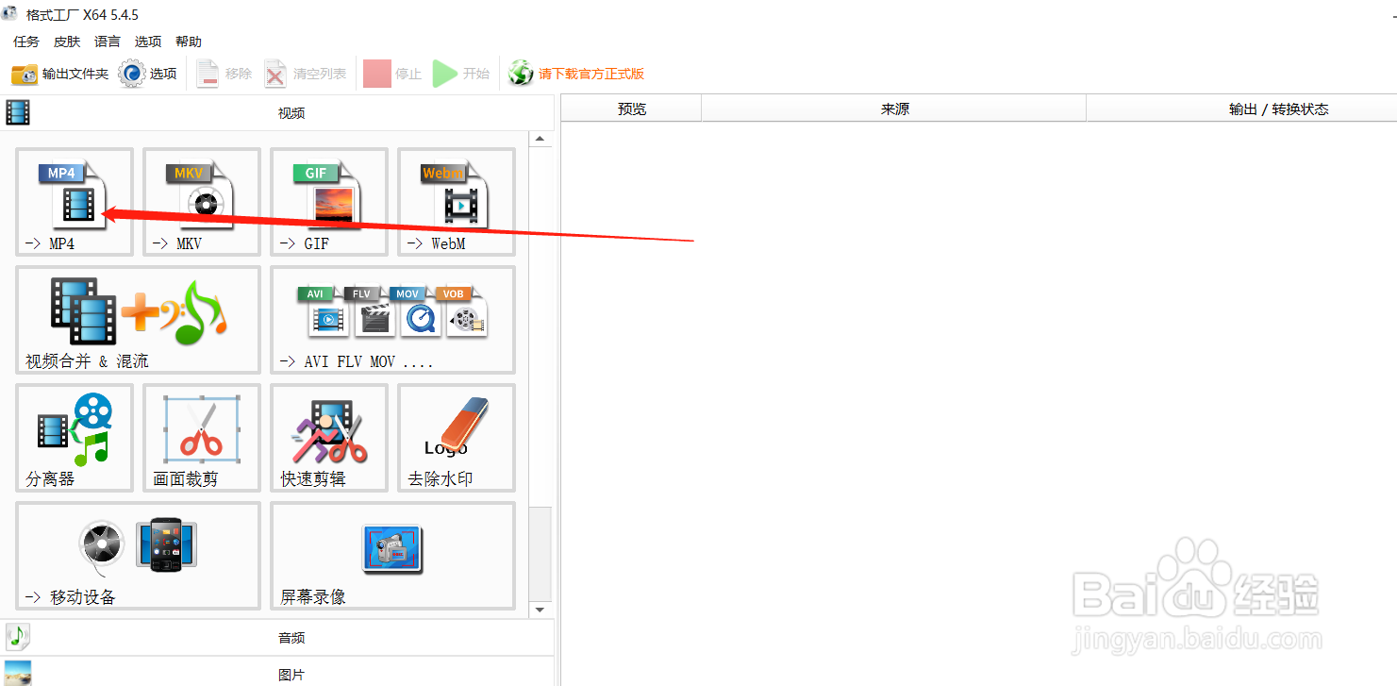Expand the 图片 category section
This screenshot has width=1397, height=686.
[277, 673]
